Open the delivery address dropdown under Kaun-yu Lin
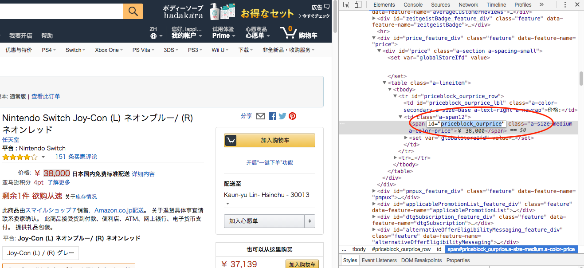584x268 pixels. (x=227, y=204)
